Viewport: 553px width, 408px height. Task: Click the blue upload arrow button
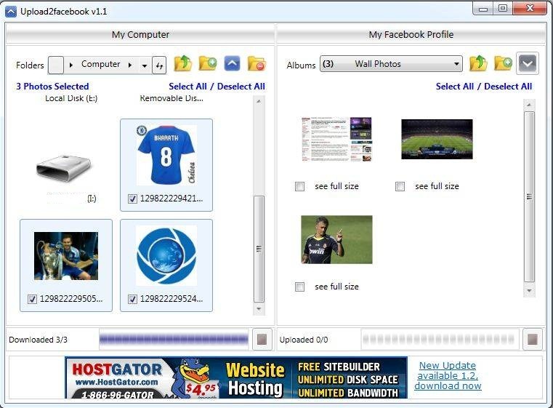(x=232, y=64)
